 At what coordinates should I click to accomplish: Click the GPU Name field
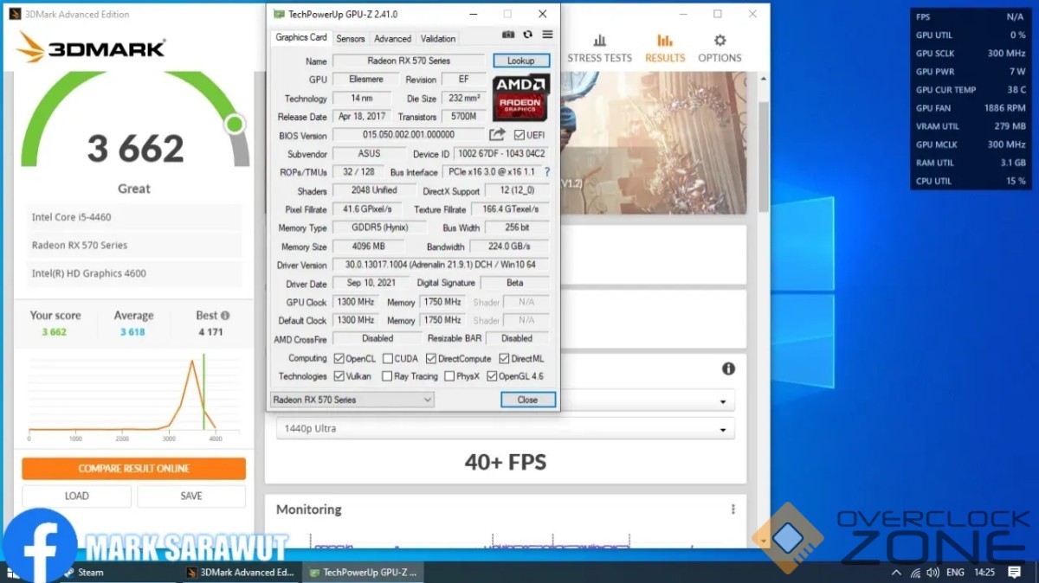click(409, 61)
